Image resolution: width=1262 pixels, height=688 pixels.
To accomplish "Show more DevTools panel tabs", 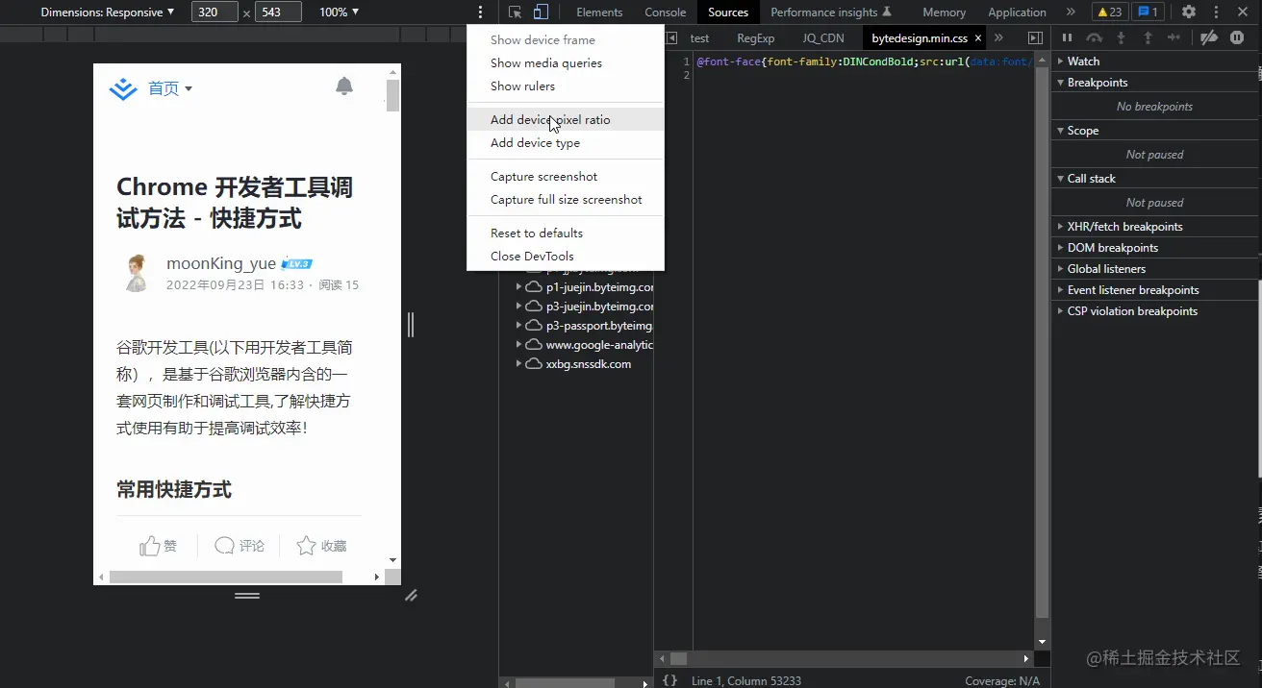I will (1071, 12).
